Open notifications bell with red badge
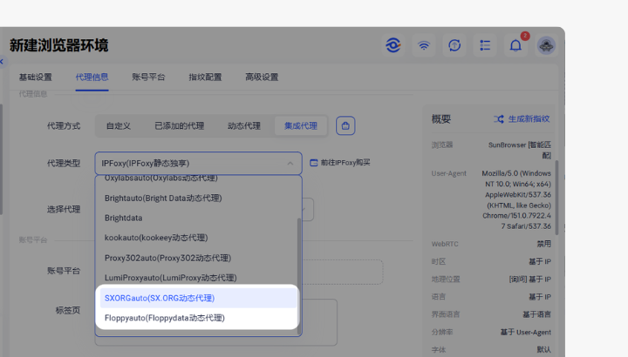The height and width of the screenshot is (357, 628). 515,45
